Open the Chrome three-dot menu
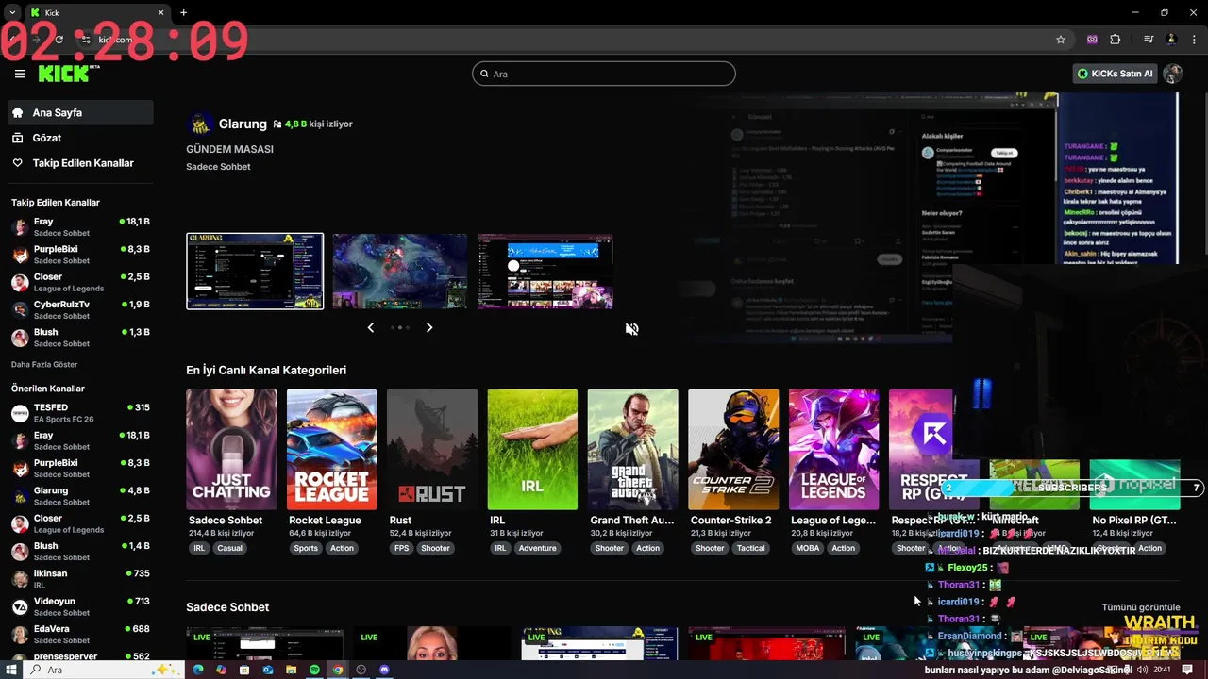Viewport: 1208px width, 679px height. click(x=1192, y=40)
